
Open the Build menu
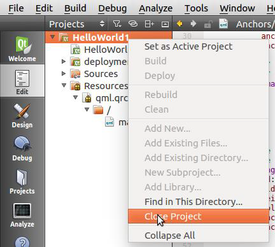[x=75, y=8]
